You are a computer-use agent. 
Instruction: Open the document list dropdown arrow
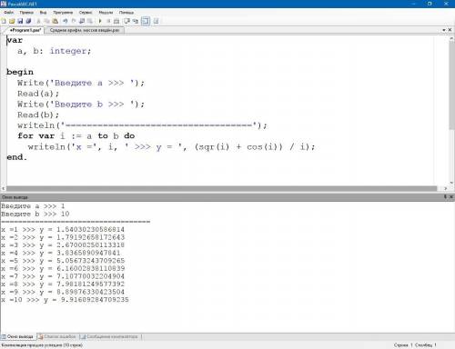point(444,30)
